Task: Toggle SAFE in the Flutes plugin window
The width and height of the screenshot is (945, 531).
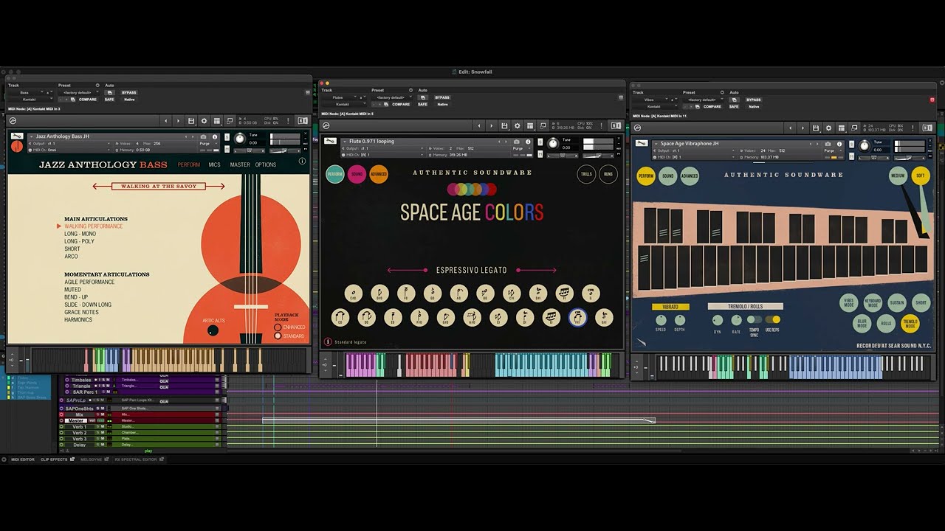Action: pyautogui.click(x=422, y=104)
